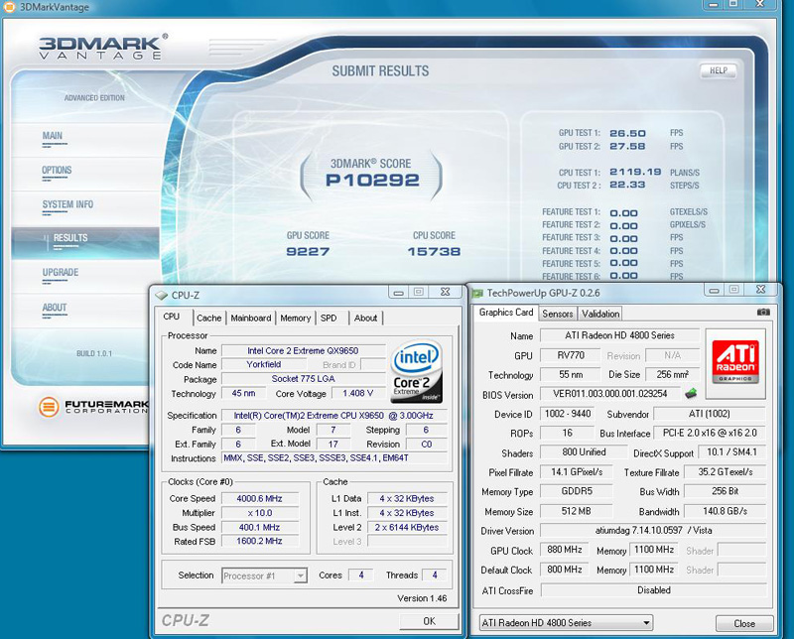Screen dimensions: 794x639
Task: Open the graphics card selection dropdown
Action: [x=565, y=623]
